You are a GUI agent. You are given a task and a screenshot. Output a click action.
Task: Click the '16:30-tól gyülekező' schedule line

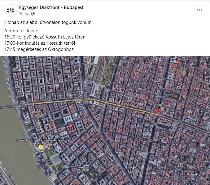pyautogui.click(x=45, y=37)
